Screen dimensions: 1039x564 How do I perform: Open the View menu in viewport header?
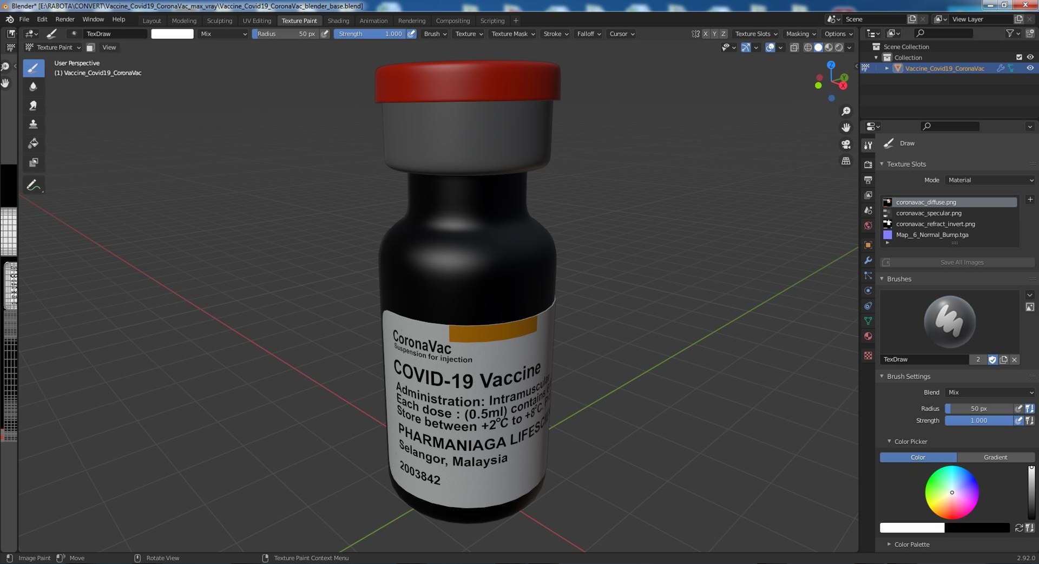point(109,48)
